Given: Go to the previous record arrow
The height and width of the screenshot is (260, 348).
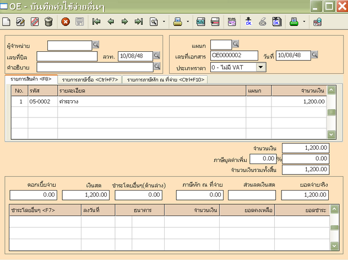Looking at the screenshot, I should (x=111, y=22).
